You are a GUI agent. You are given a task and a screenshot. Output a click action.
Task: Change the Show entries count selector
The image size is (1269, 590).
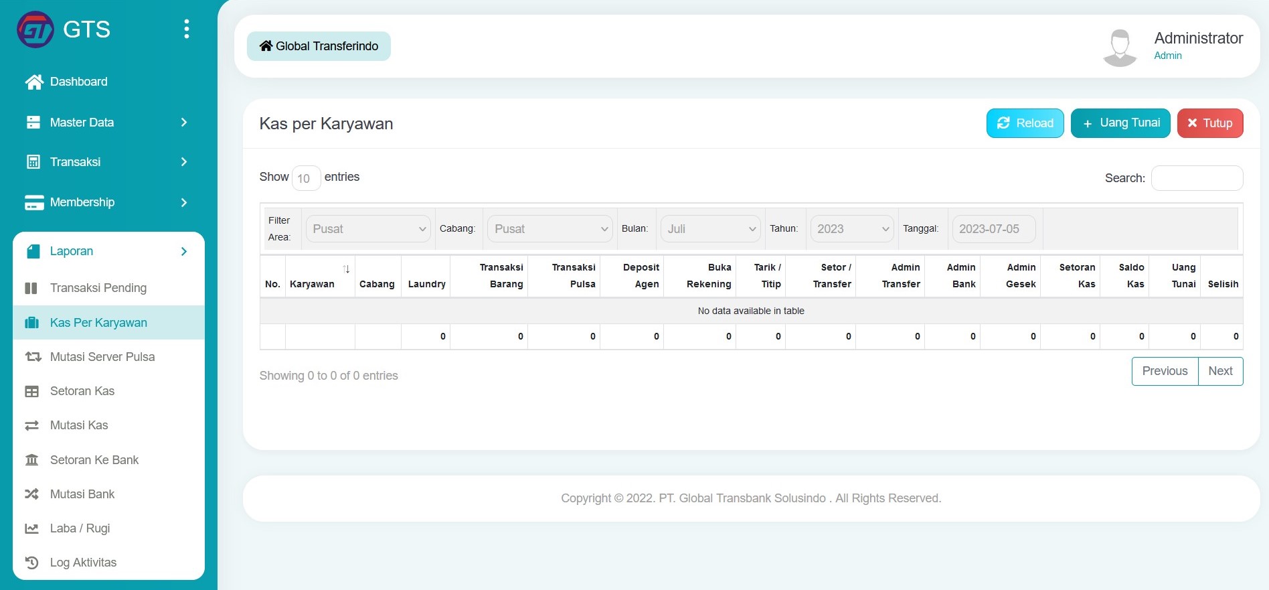click(x=306, y=178)
